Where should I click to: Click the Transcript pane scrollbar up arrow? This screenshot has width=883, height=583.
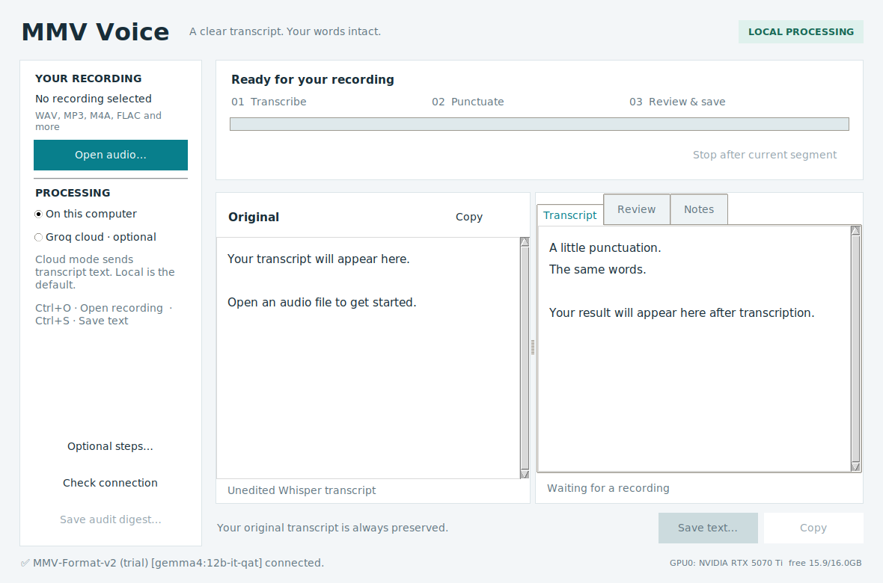(x=855, y=230)
